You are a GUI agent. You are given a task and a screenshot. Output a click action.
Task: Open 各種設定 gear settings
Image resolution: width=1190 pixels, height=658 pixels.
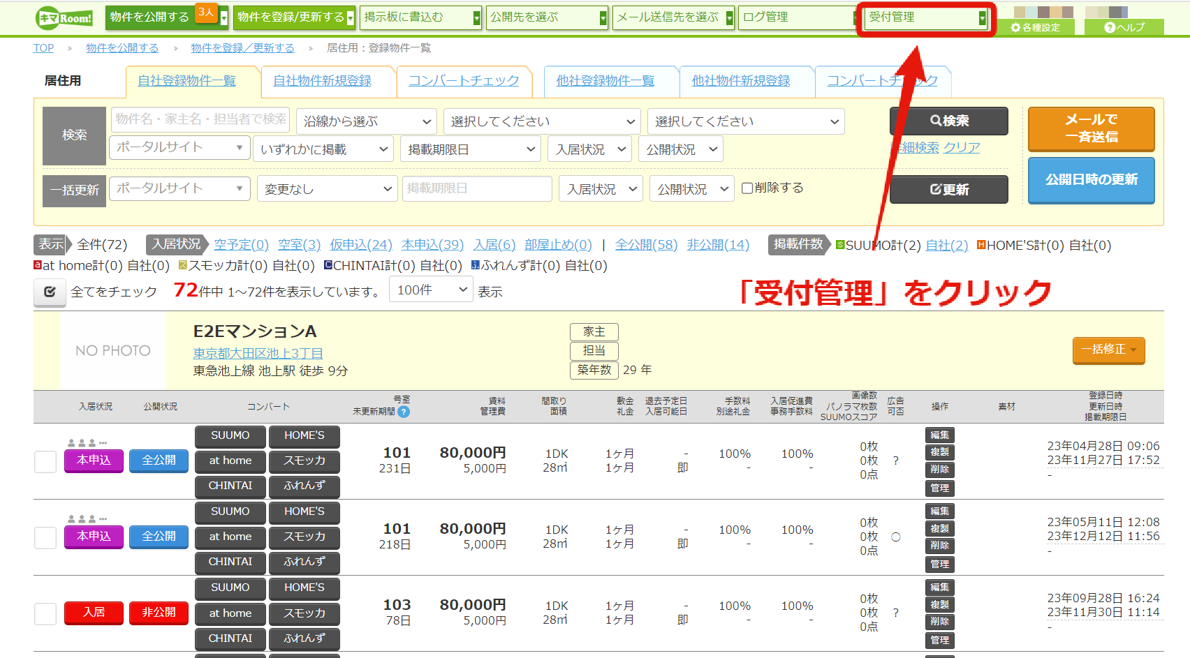point(1035,27)
